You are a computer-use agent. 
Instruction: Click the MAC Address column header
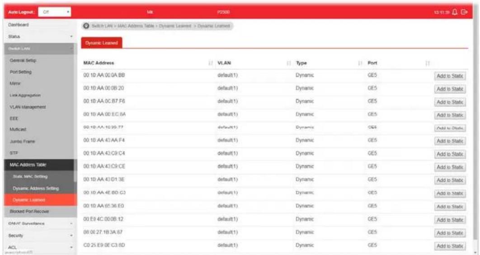point(99,63)
